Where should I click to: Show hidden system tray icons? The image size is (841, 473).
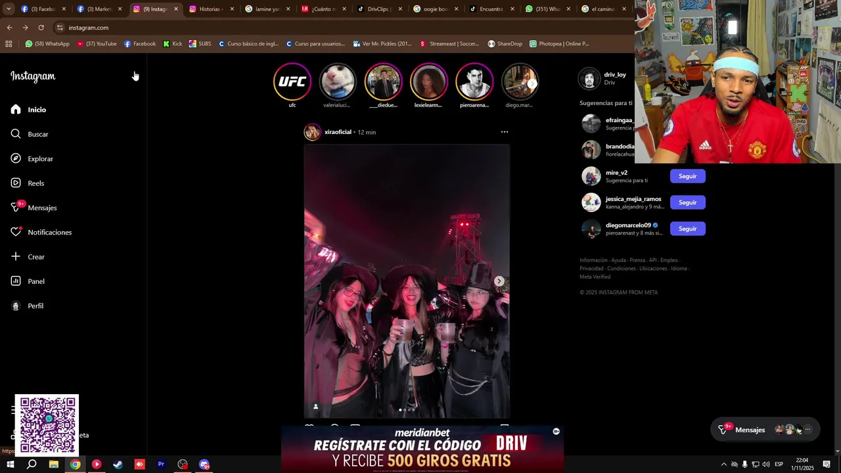tap(724, 464)
